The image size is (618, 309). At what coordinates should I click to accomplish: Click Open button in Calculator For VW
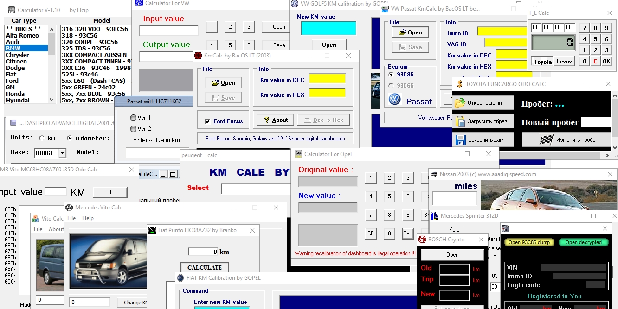coord(279,27)
